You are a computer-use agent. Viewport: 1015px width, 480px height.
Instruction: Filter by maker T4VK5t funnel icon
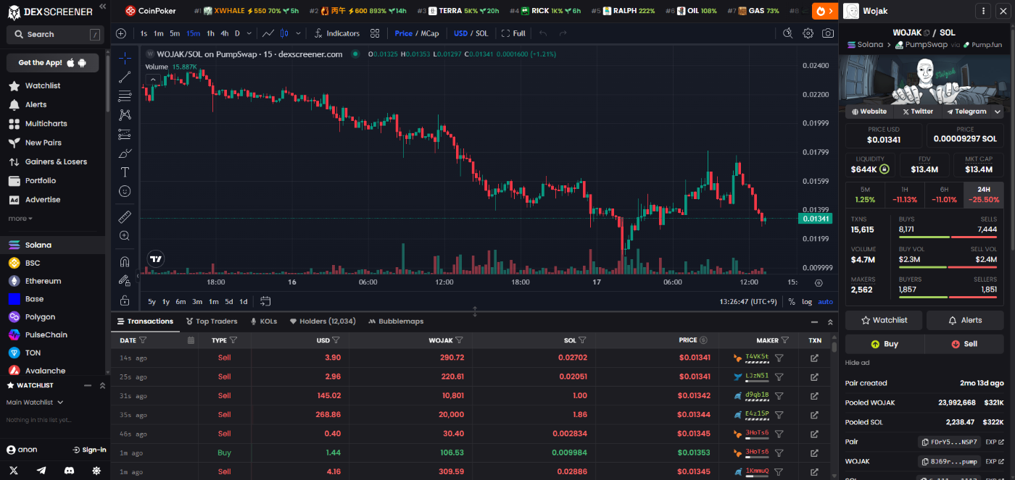click(779, 358)
